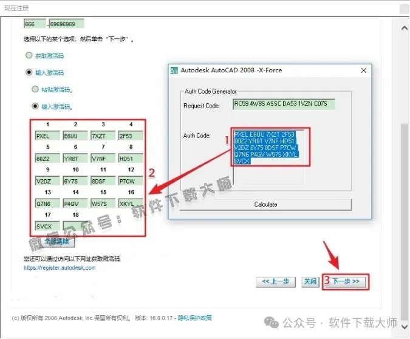Click the 全部清除 clear-all button

pyautogui.click(x=56, y=241)
